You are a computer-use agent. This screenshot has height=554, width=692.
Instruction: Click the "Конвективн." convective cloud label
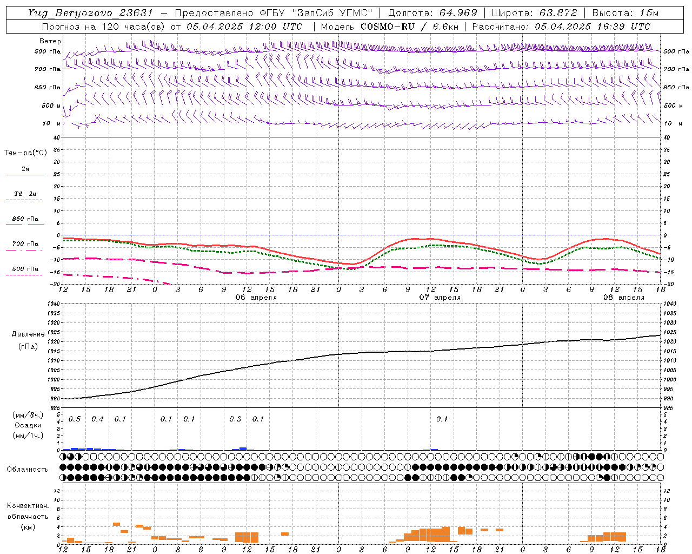click(28, 506)
